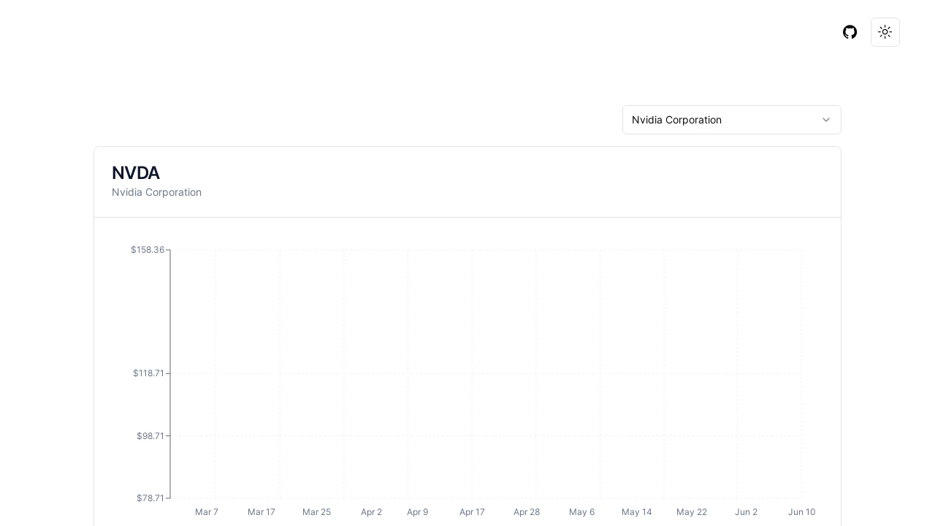The image size is (935, 526).
Task: Click the Nvidia Corporation subtitle under NVDA
Action: (156, 192)
